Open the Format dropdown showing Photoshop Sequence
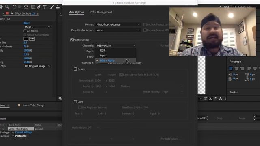 click(x=118, y=24)
